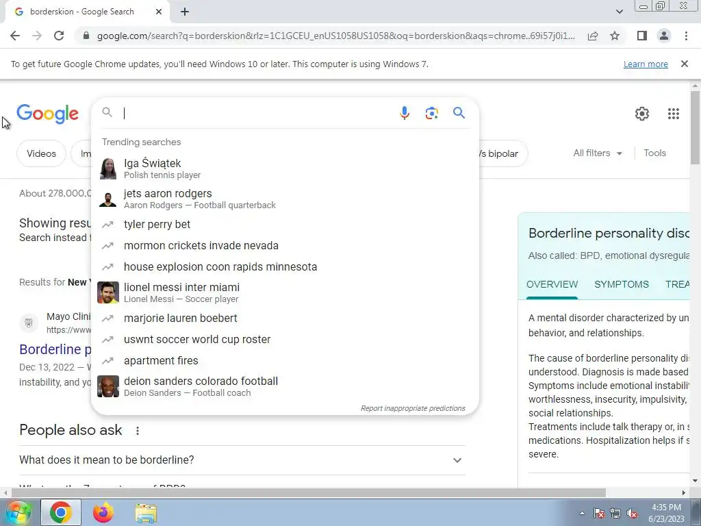The height and width of the screenshot is (526, 701).
Task: Click the browser address bar URL
Action: [335, 36]
